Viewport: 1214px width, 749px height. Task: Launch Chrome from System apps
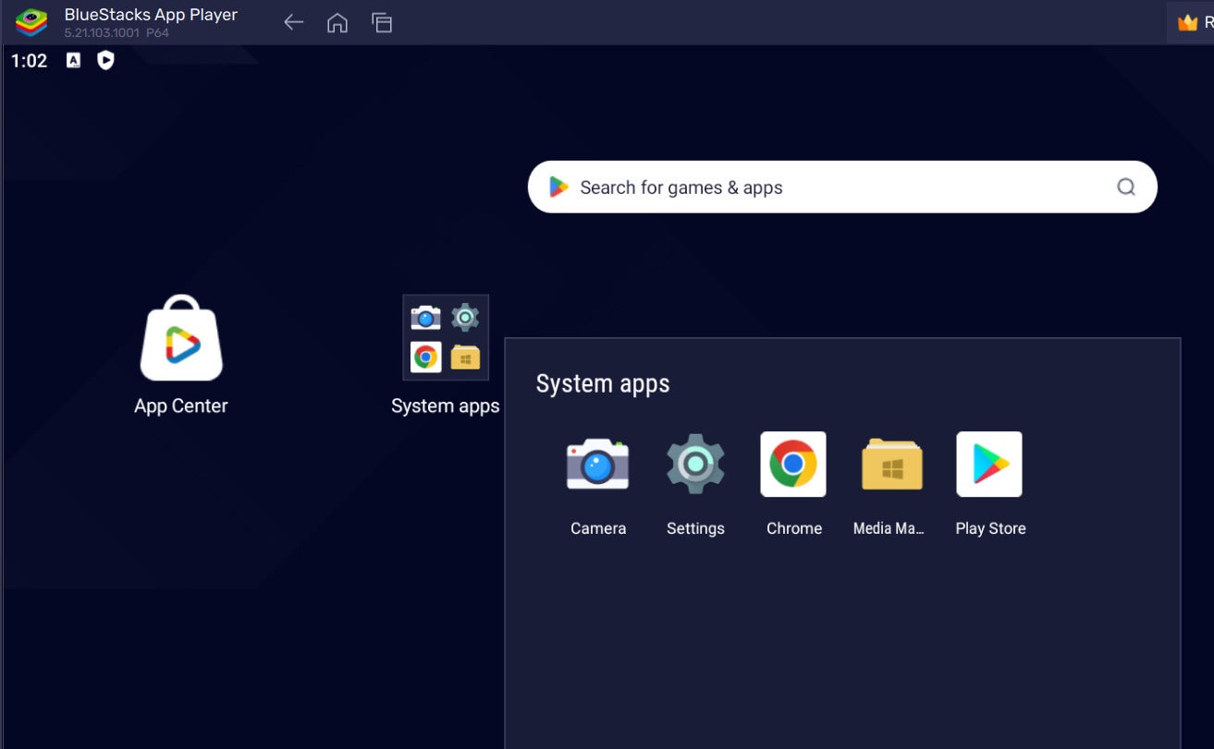792,464
